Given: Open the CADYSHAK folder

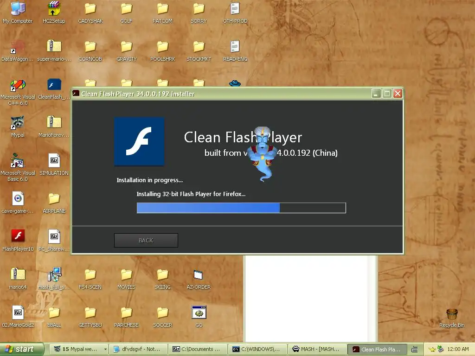Looking at the screenshot, I should pyautogui.click(x=90, y=13).
